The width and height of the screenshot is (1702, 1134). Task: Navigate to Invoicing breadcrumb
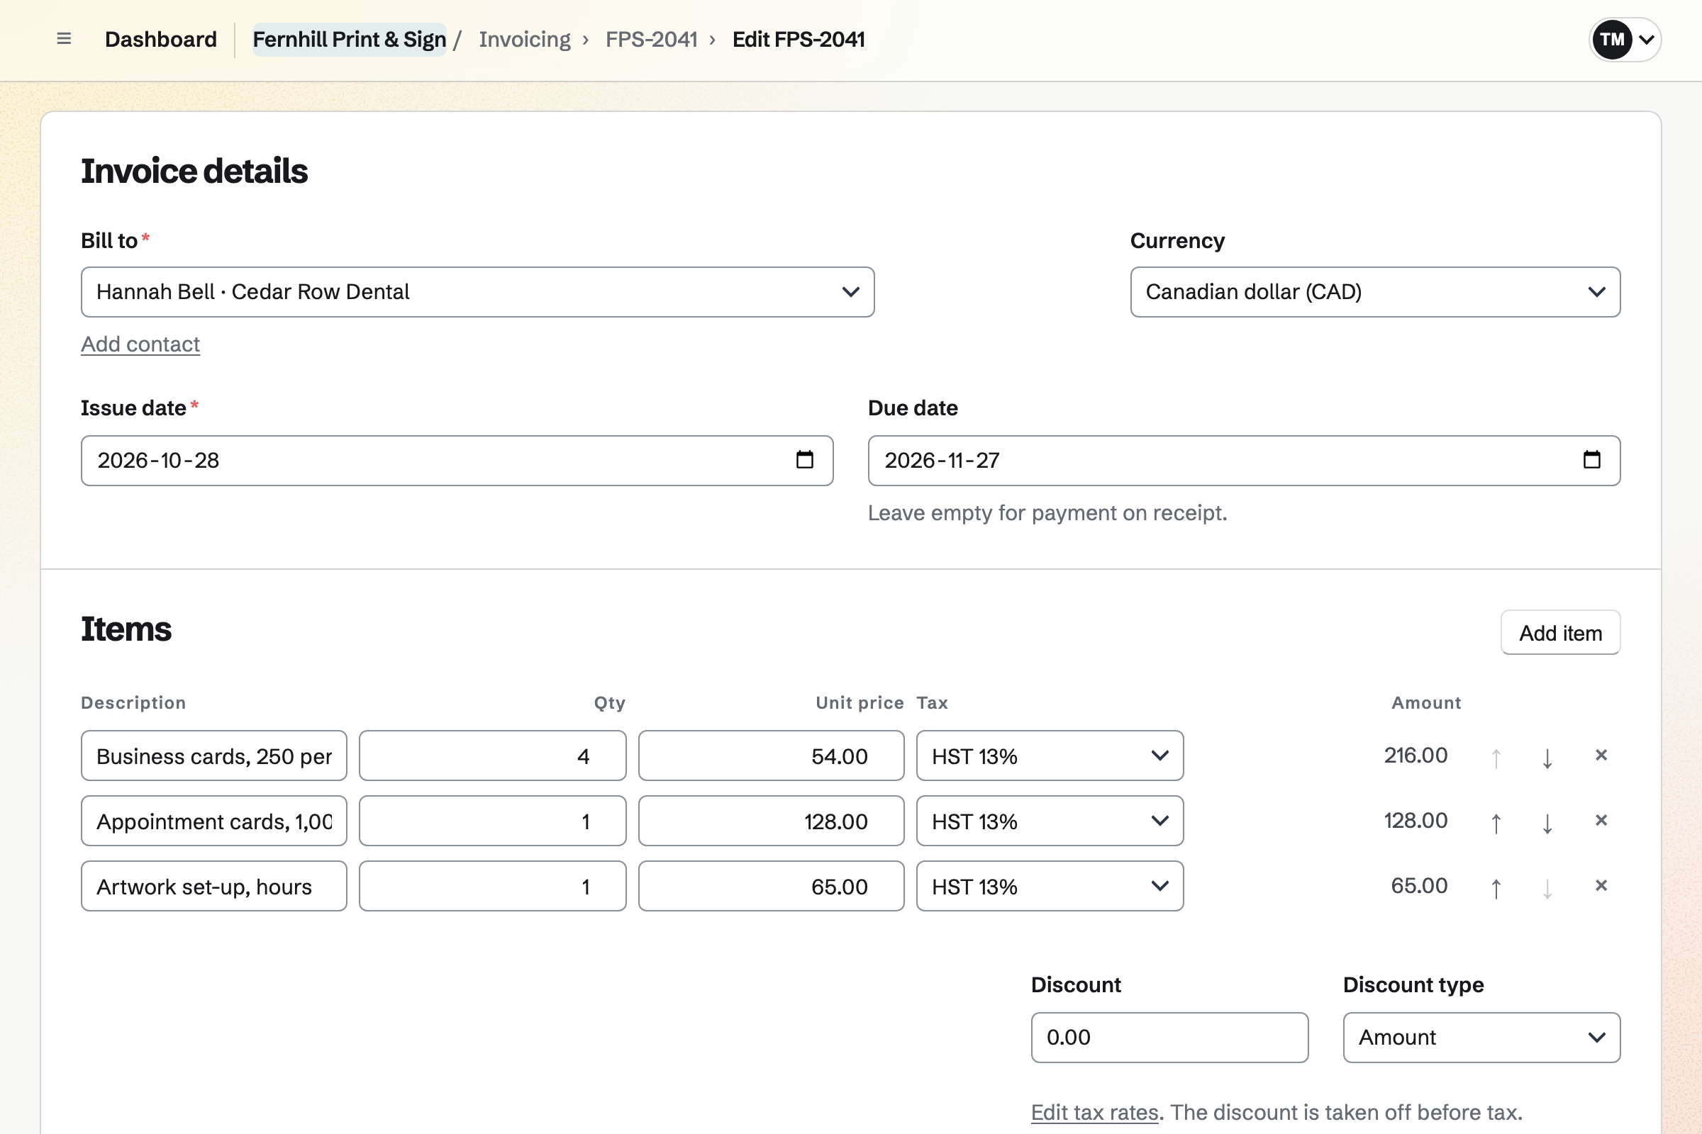(x=525, y=39)
